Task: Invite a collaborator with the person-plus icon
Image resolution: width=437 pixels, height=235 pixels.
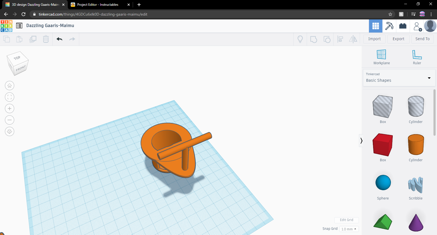Action: pyautogui.click(x=417, y=27)
